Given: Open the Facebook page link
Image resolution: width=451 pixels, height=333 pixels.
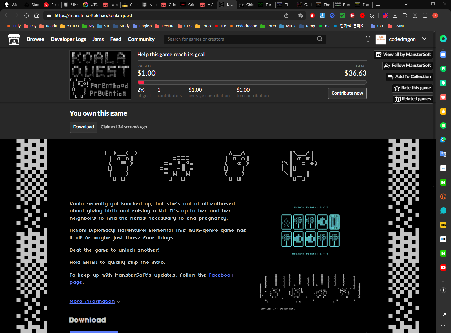Looking at the screenshot, I should pos(221,275).
